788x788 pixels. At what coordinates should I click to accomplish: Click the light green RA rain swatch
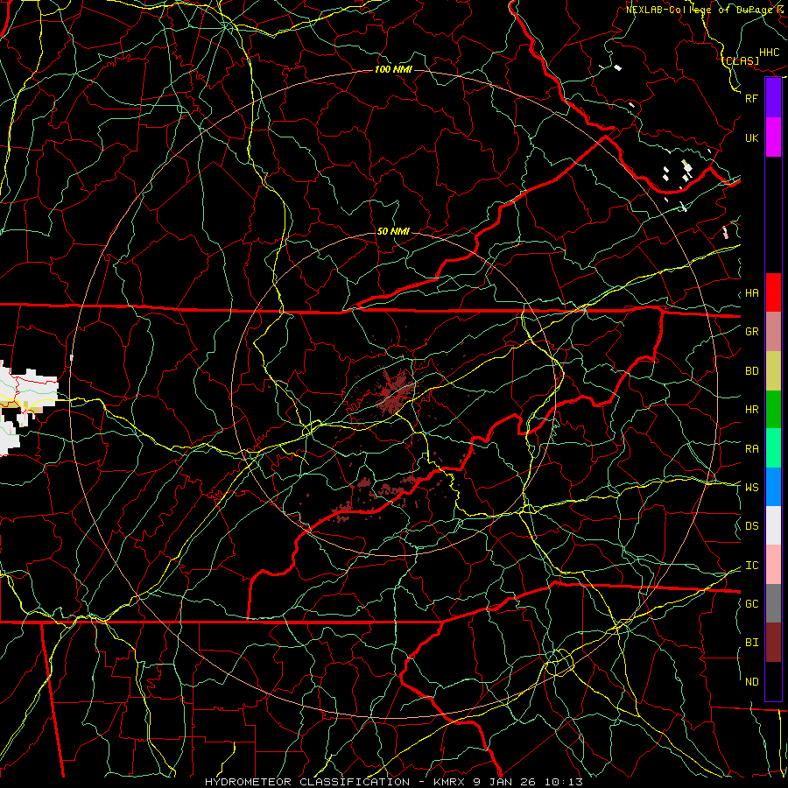click(773, 448)
